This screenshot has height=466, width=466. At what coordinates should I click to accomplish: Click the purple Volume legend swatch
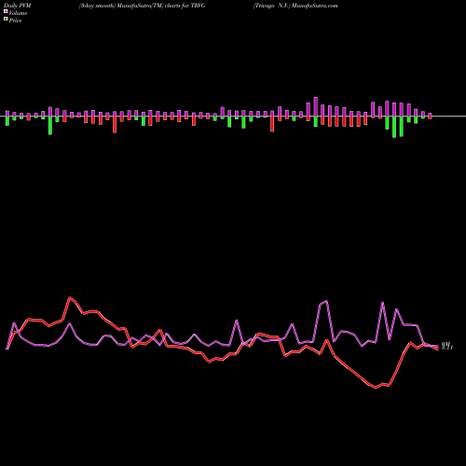pos(6,11)
